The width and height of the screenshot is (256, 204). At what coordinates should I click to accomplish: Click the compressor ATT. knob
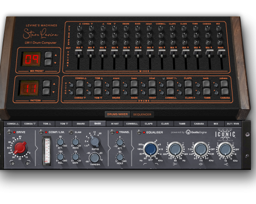60,142
